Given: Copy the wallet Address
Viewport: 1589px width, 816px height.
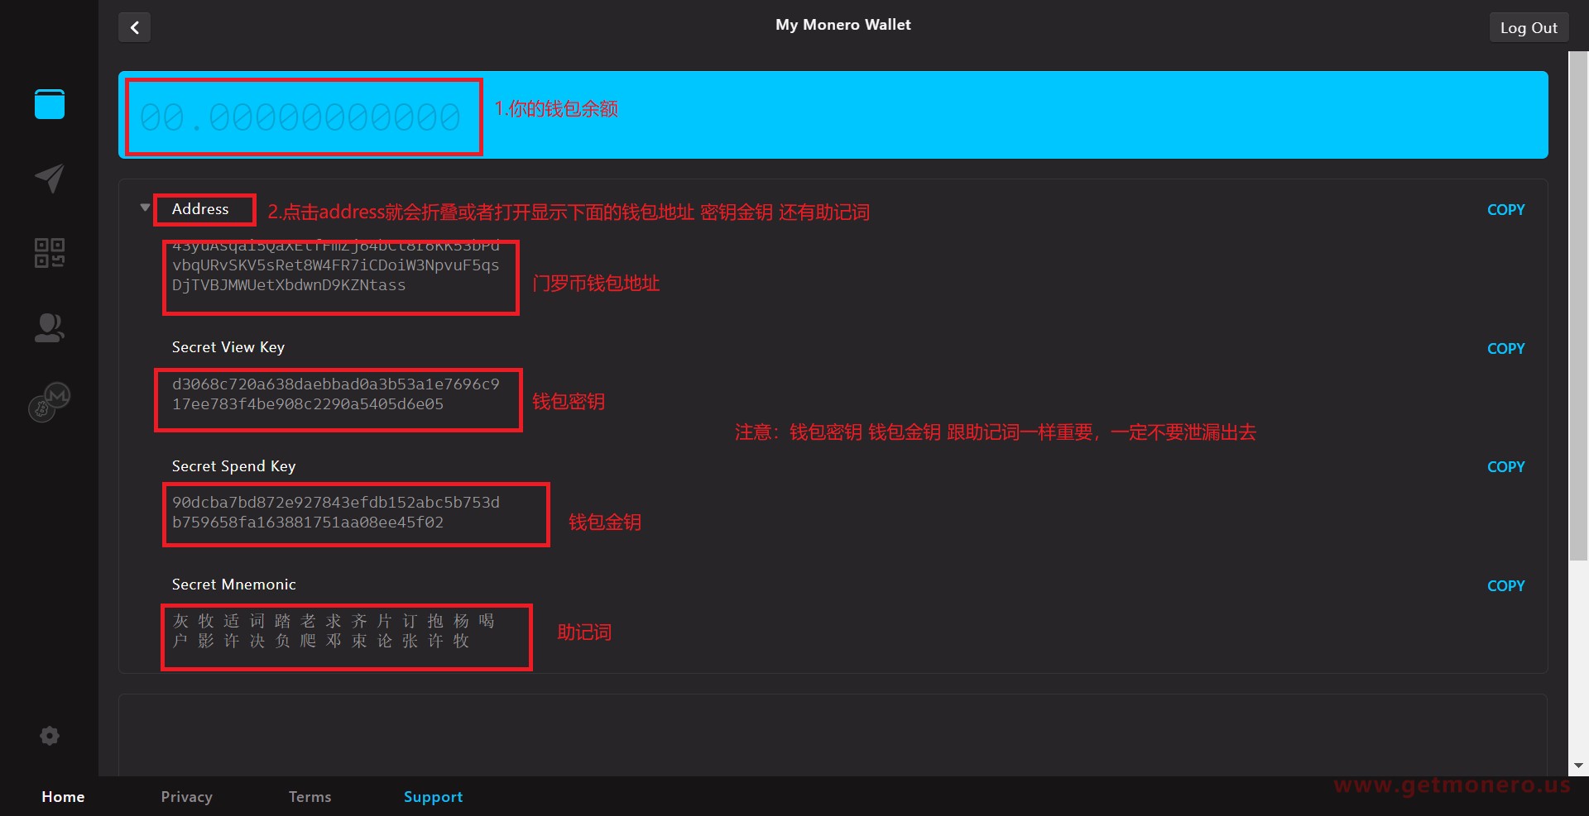Looking at the screenshot, I should click(x=1505, y=210).
